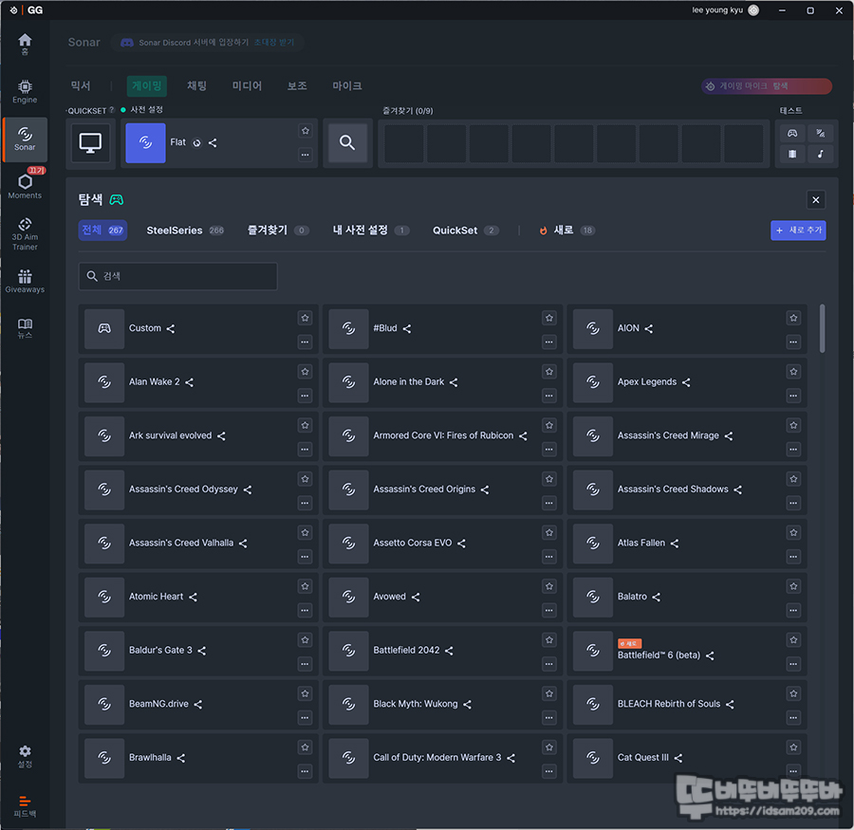Share the Cat Quest III preset
This screenshot has width=854, height=830.
click(678, 758)
